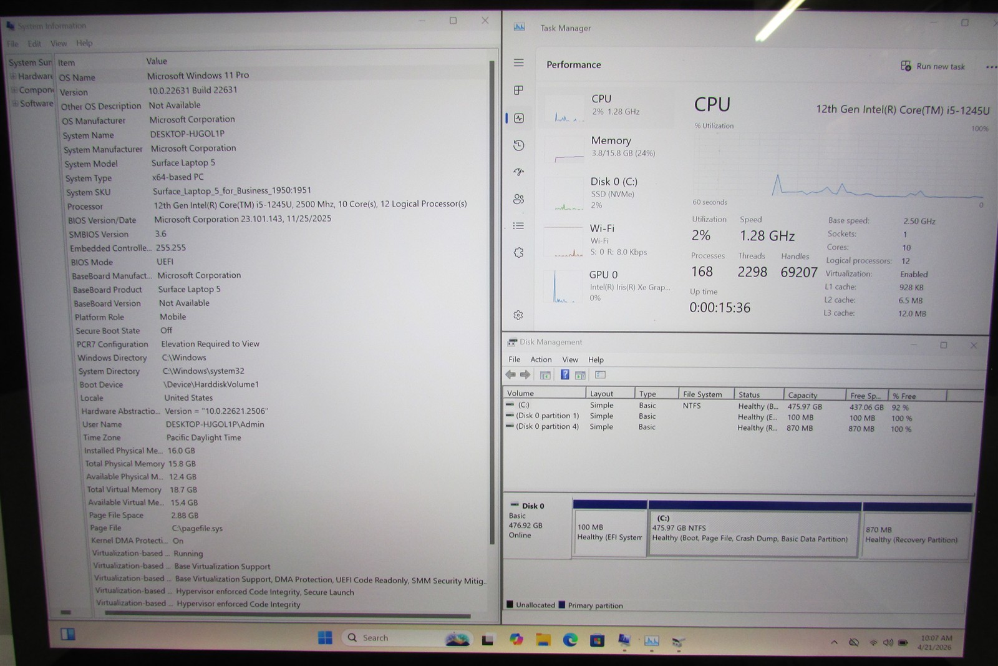Click the Help icon in Disk Management toolbar
The height and width of the screenshot is (666, 998).
(564, 375)
